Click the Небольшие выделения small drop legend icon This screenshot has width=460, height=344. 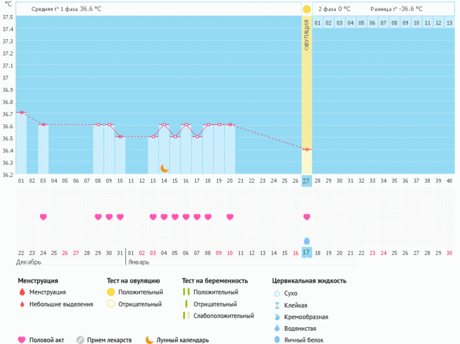coord(22,305)
